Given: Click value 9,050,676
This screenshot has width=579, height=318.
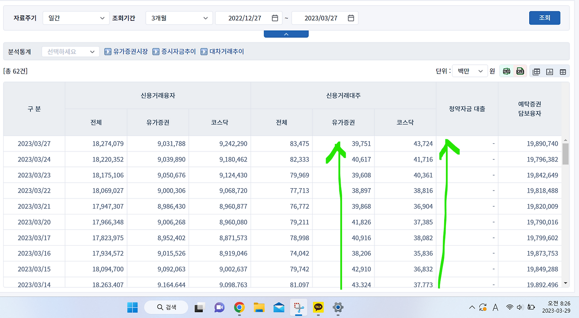Looking at the screenshot, I should pyautogui.click(x=171, y=175).
